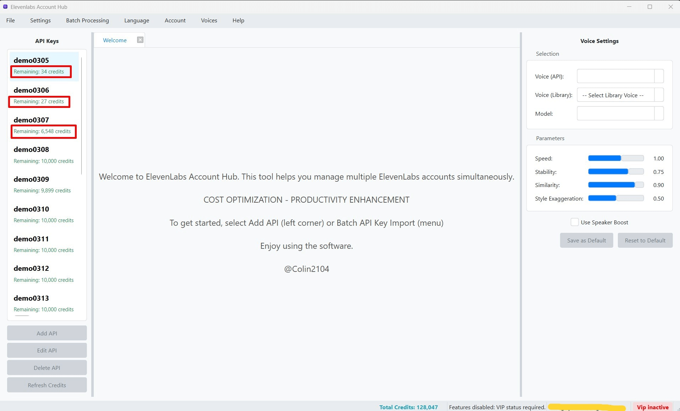This screenshot has width=680, height=411.
Task: Adjust the Stability slider
Action: pyautogui.click(x=616, y=172)
